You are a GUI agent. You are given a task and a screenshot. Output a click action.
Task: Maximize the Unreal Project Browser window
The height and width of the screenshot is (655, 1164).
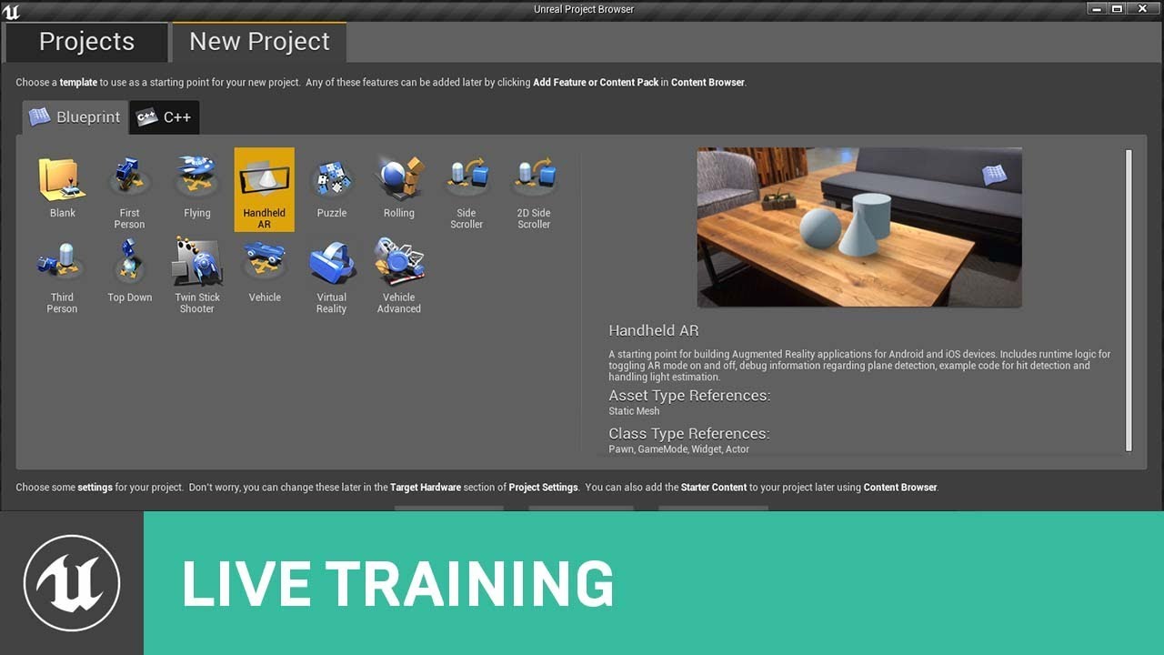tap(1117, 8)
